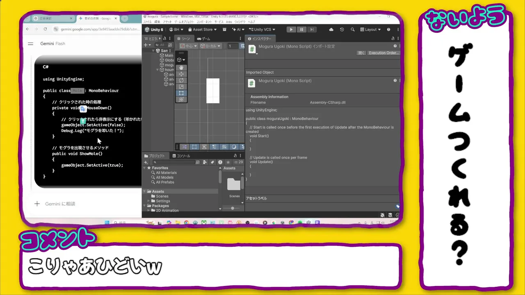The height and width of the screenshot is (295, 525).
Task: Collapse the Assets folder tree
Action: tap(145, 191)
